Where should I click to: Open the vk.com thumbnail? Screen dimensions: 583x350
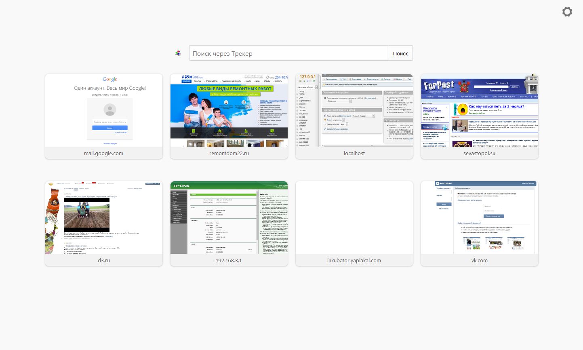pyautogui.click(x=480, y=217)
